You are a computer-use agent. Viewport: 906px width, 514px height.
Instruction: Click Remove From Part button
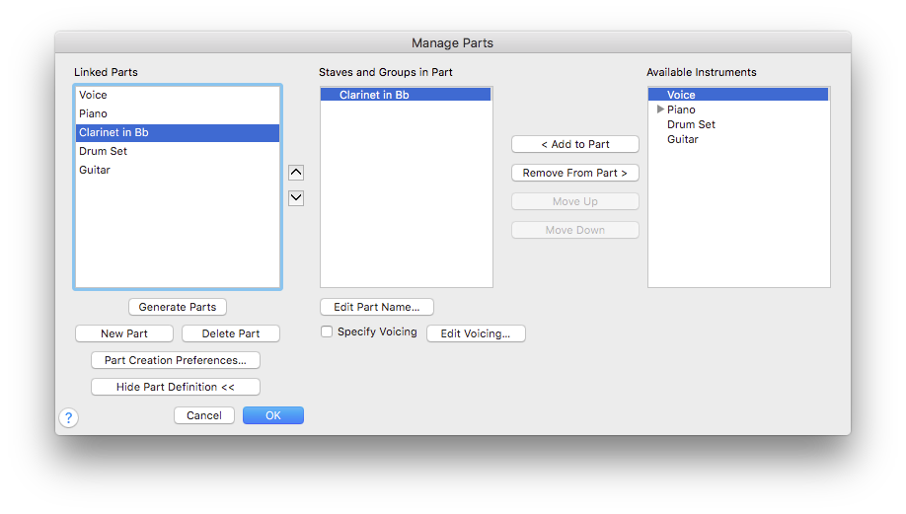pyautogui.click(x=575, y=173)
